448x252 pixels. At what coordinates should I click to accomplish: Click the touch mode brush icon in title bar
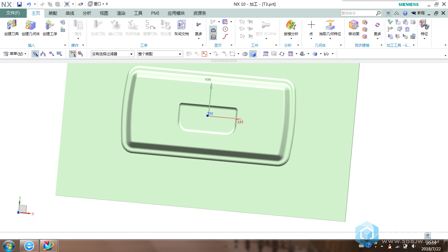tap(81, 4)
